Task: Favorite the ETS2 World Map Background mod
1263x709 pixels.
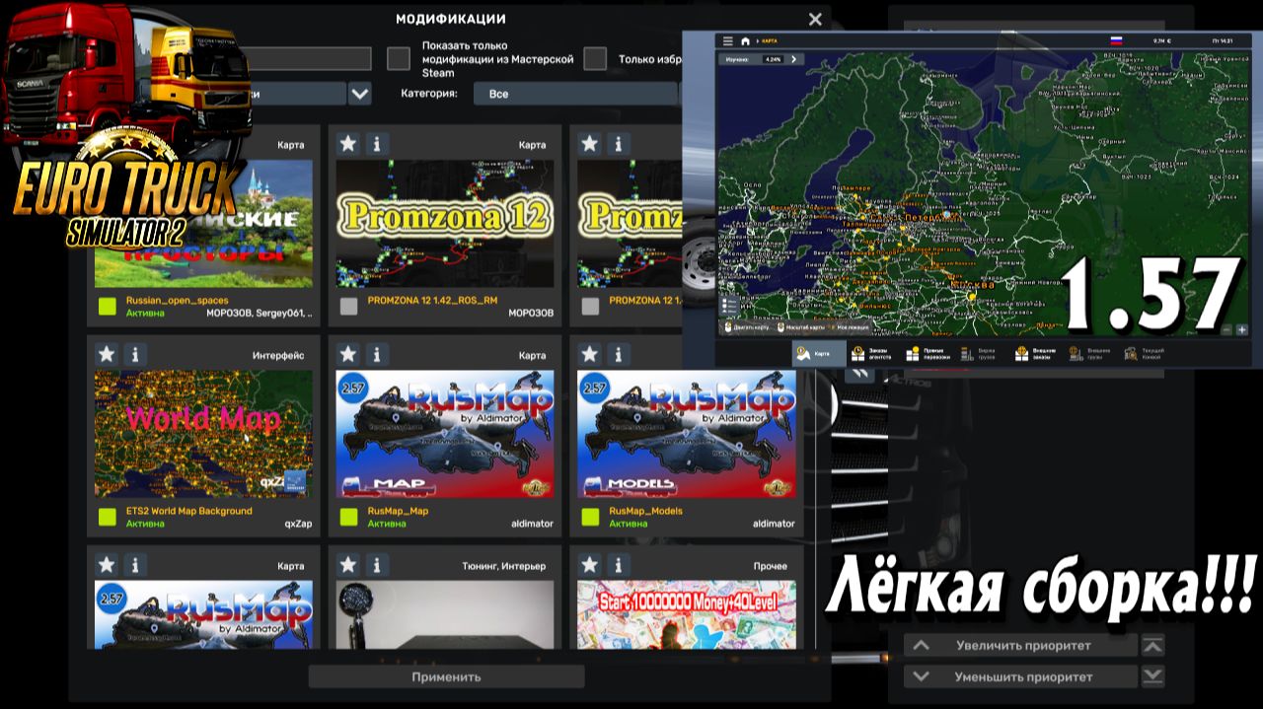Action: tap(106, 354)
